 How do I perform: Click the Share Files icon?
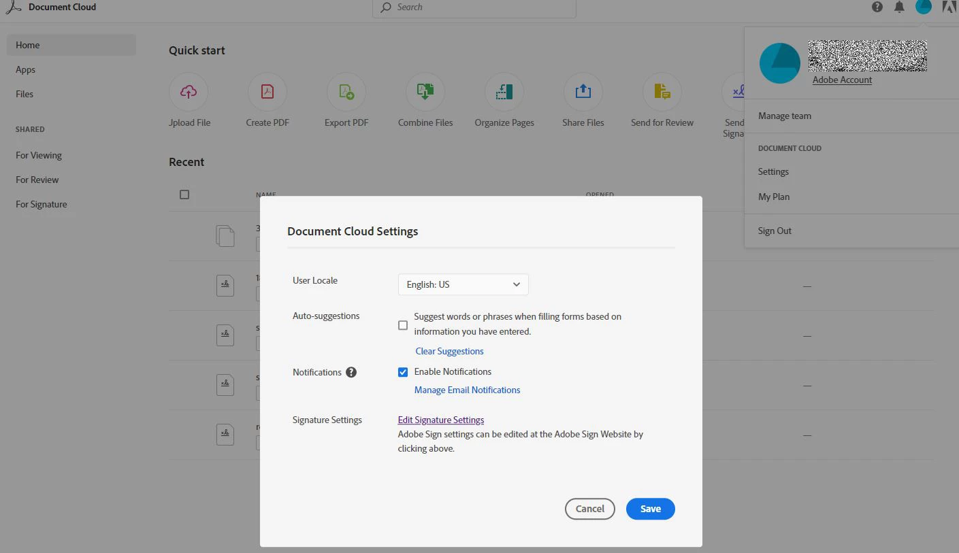[583, 92]
